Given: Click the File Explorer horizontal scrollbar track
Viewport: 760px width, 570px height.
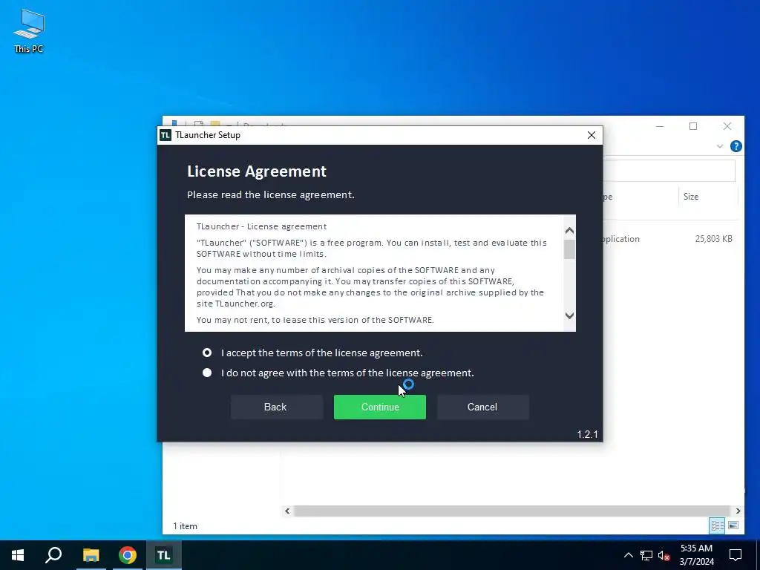Looking at the screenshot, I should [511, 511].
